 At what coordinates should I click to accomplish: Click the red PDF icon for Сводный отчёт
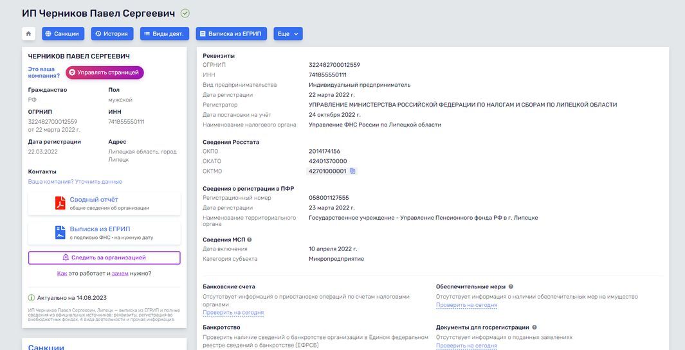click(60, 203)
